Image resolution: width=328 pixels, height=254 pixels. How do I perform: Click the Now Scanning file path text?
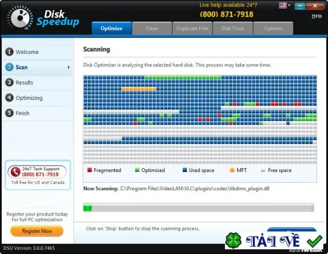coord(195,188)
